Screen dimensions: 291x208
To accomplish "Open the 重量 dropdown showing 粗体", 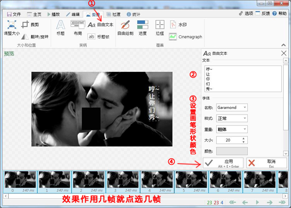I will tap(232, 129).
